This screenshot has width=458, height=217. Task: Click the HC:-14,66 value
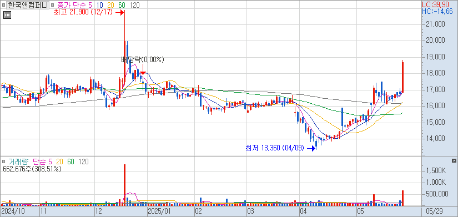click(437, 11)
